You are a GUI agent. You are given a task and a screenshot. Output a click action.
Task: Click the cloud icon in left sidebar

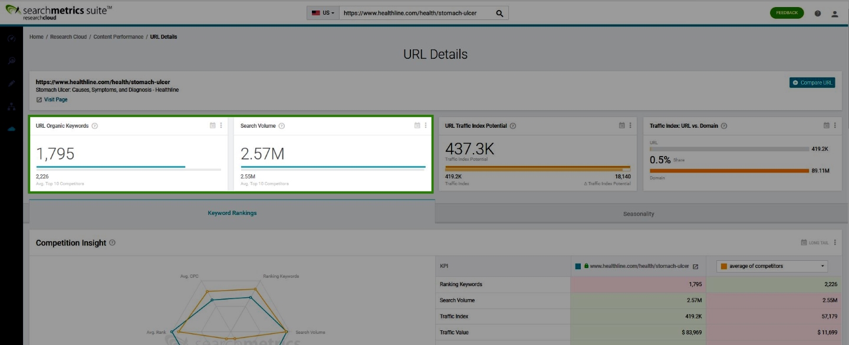(x=11, y=129)
